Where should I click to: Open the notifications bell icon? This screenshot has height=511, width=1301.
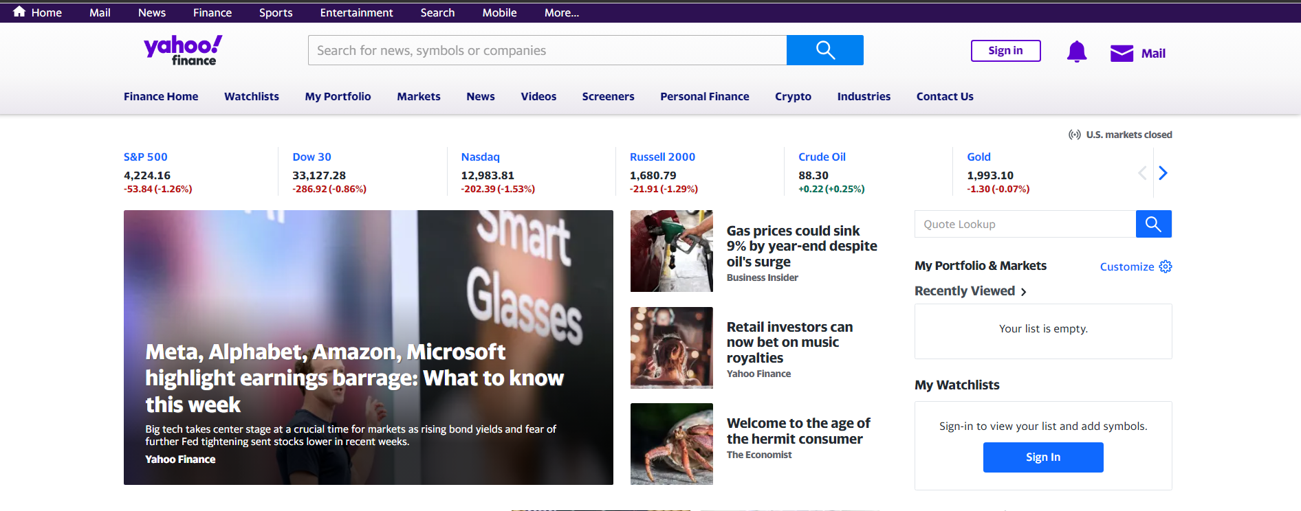coord(1077,52)
